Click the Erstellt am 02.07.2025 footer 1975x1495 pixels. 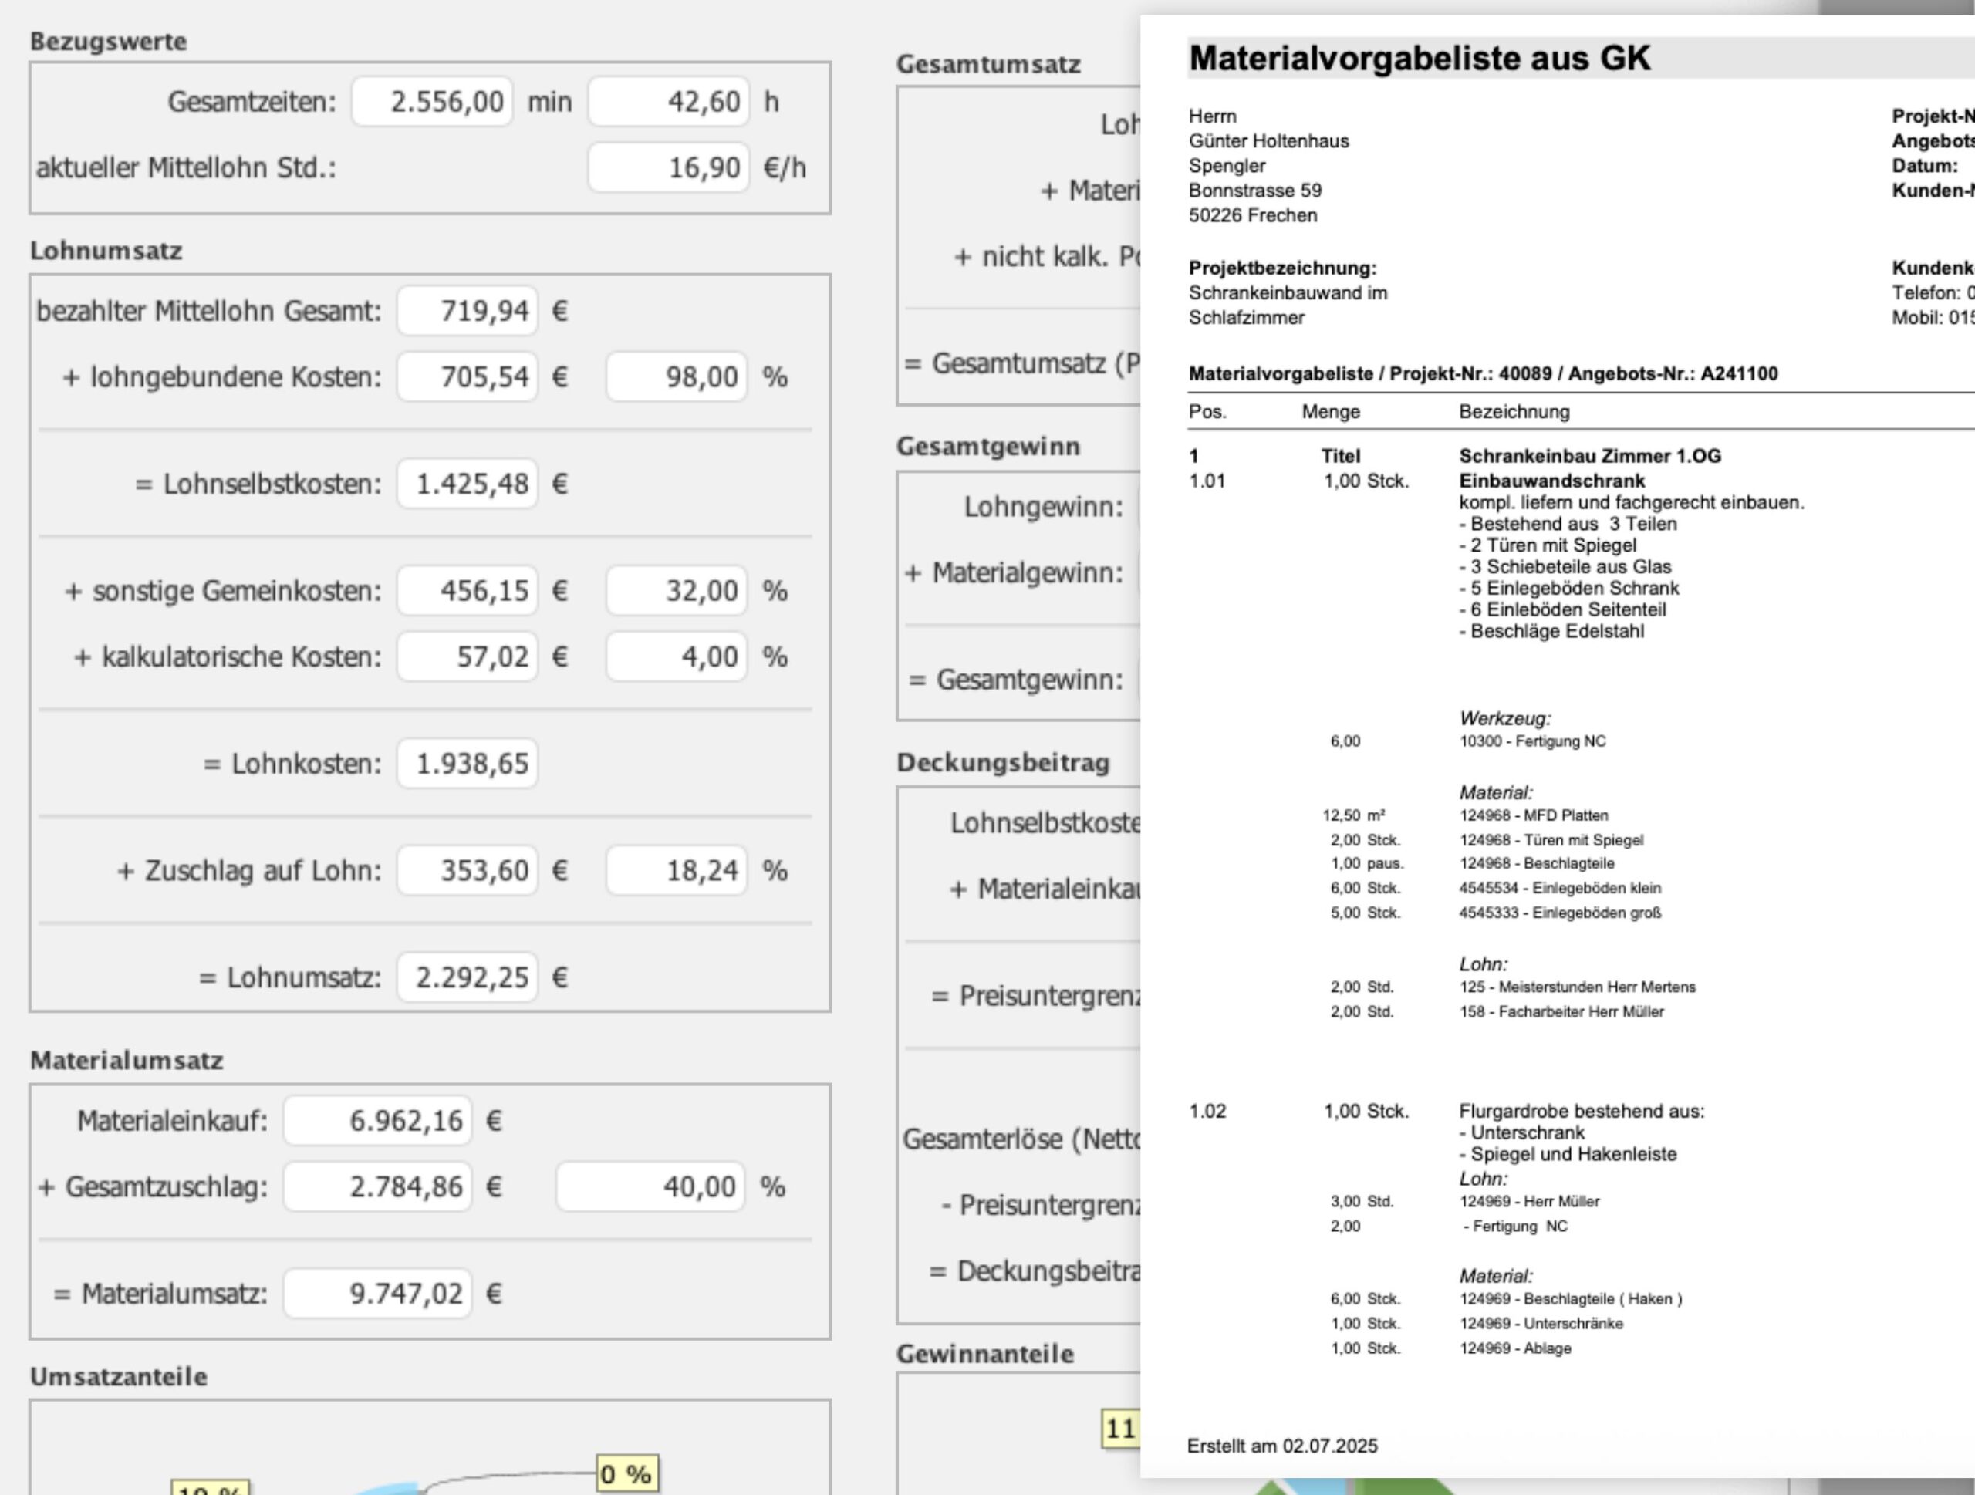(x=1282, y=1446)
